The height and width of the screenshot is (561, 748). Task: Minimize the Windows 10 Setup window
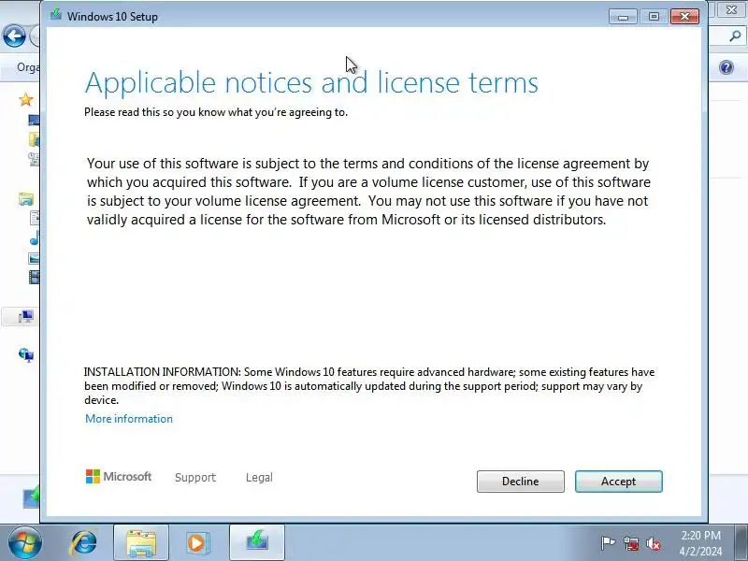(x=623, y=17)
